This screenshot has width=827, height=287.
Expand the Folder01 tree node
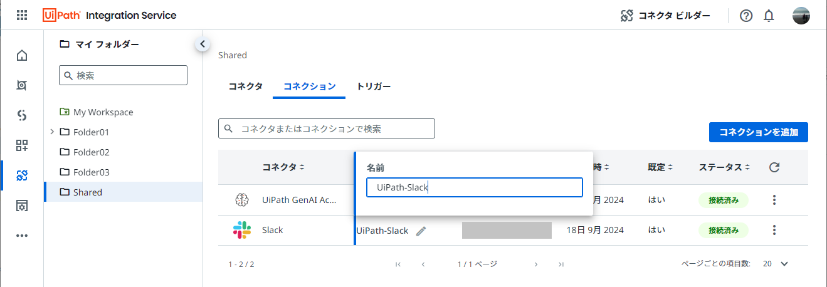51,132
